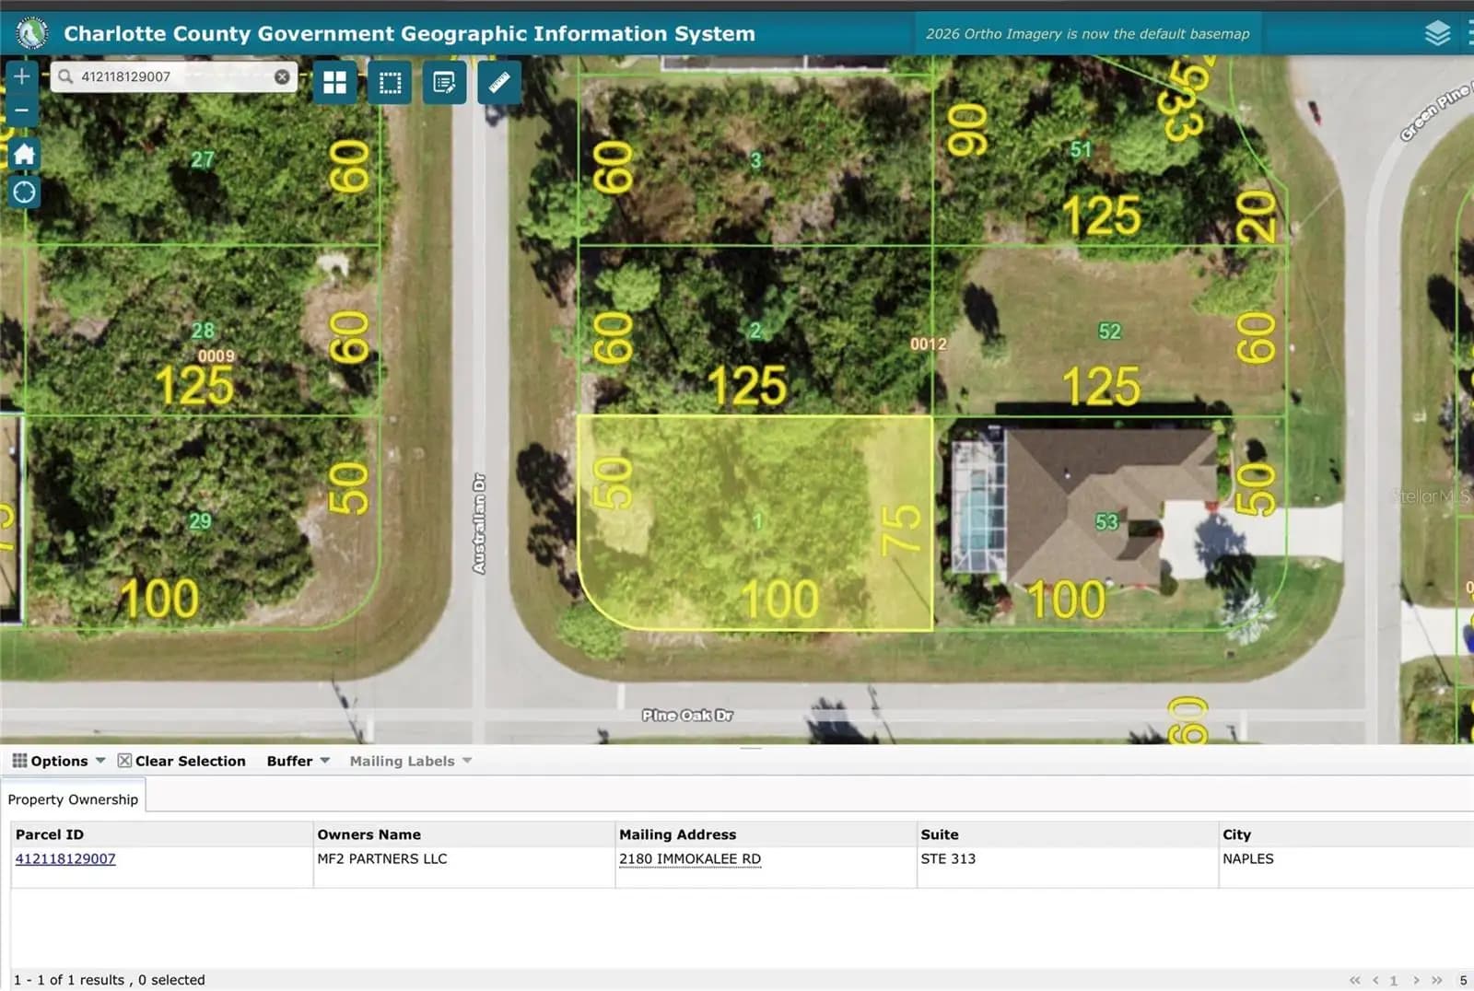Screen dimensions: 1474x991
Task: Sort by Parcel ID column header
Action: click(162, 834)
